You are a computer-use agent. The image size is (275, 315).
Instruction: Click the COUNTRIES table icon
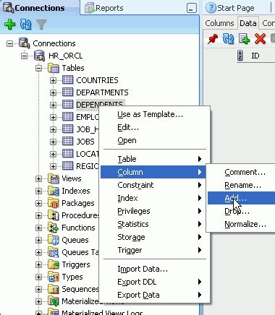[x=67, y=79]
